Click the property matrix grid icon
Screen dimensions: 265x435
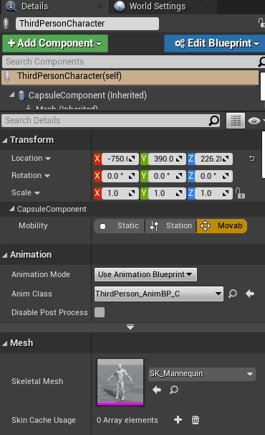pos(236,121)
